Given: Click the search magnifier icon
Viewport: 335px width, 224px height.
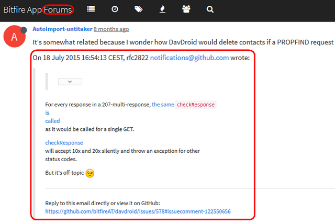Looking at the screenshot, I should point(210,9).
